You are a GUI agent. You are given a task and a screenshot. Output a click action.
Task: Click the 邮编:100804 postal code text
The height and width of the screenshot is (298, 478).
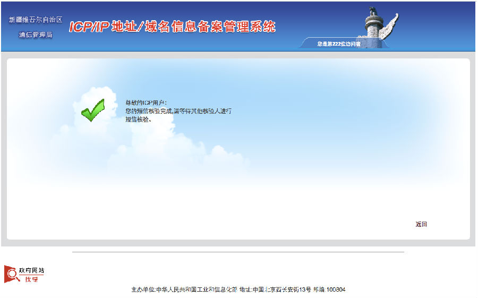pyautogui.click(x=329, y=290)
